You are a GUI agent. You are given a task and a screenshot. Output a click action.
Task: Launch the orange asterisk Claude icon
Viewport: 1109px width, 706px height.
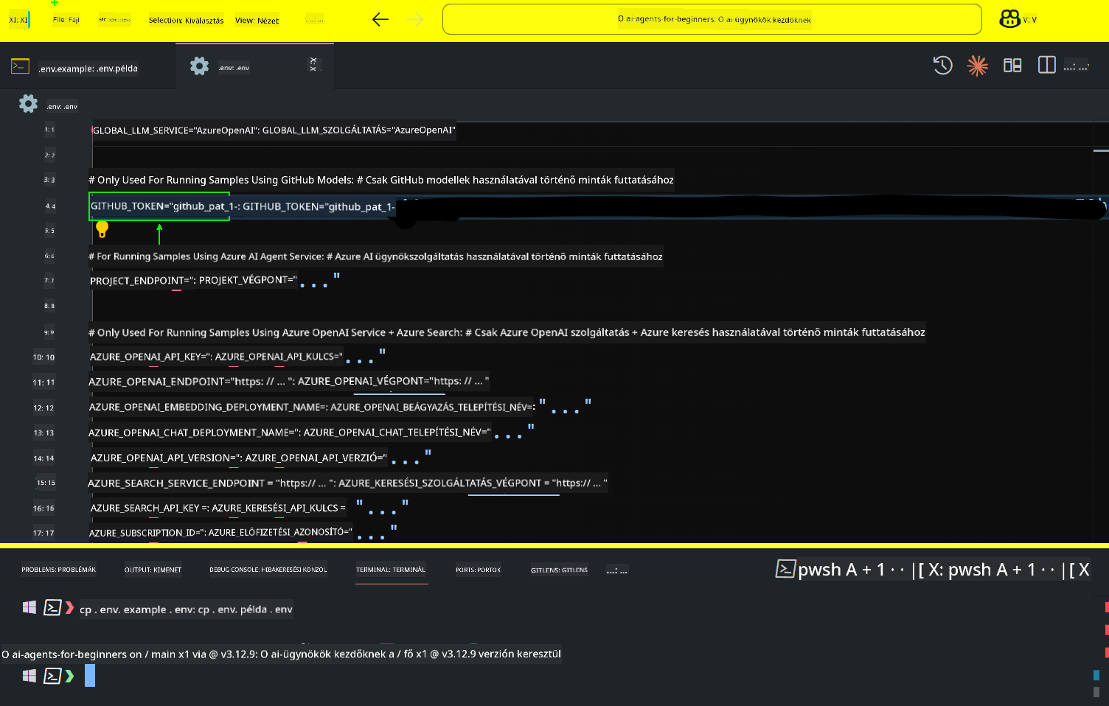[x=977, y=66]
